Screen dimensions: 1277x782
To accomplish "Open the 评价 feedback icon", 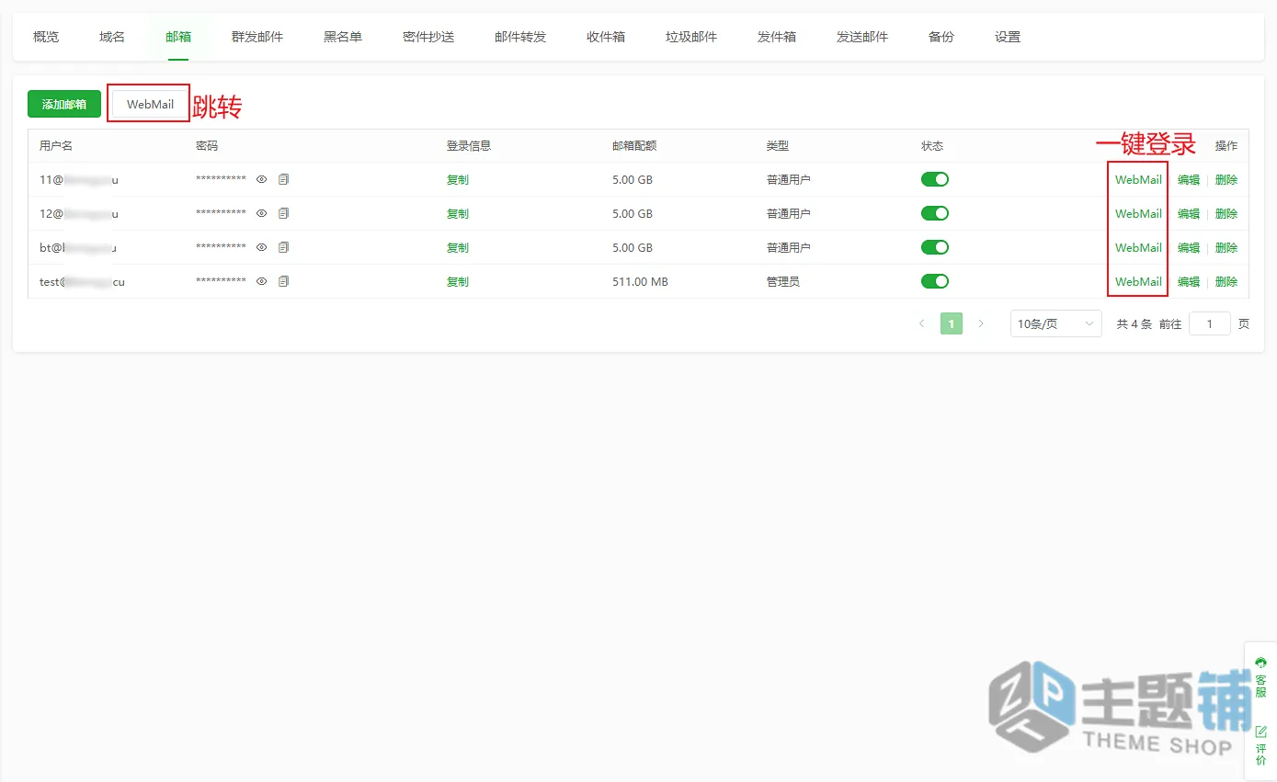I will (x=1260, y=745).
